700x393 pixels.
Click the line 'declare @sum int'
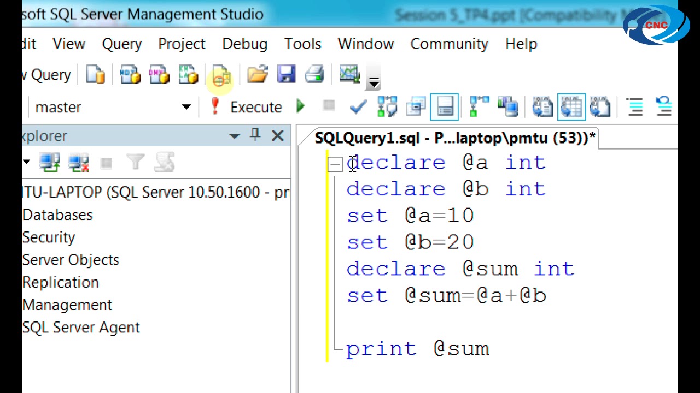coord(460,269)
